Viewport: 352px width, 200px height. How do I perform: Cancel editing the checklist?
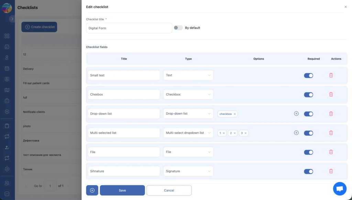[x=169, y=190]
